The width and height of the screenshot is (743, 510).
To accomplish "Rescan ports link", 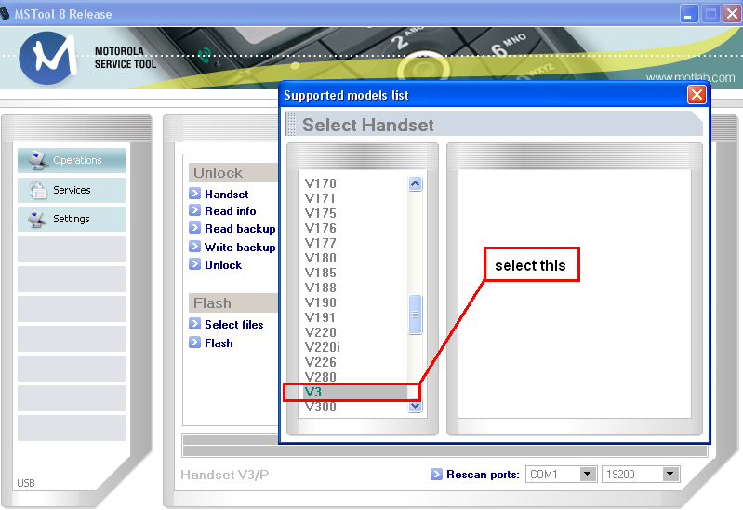I will pyautogui.click(x=483, y=475).
